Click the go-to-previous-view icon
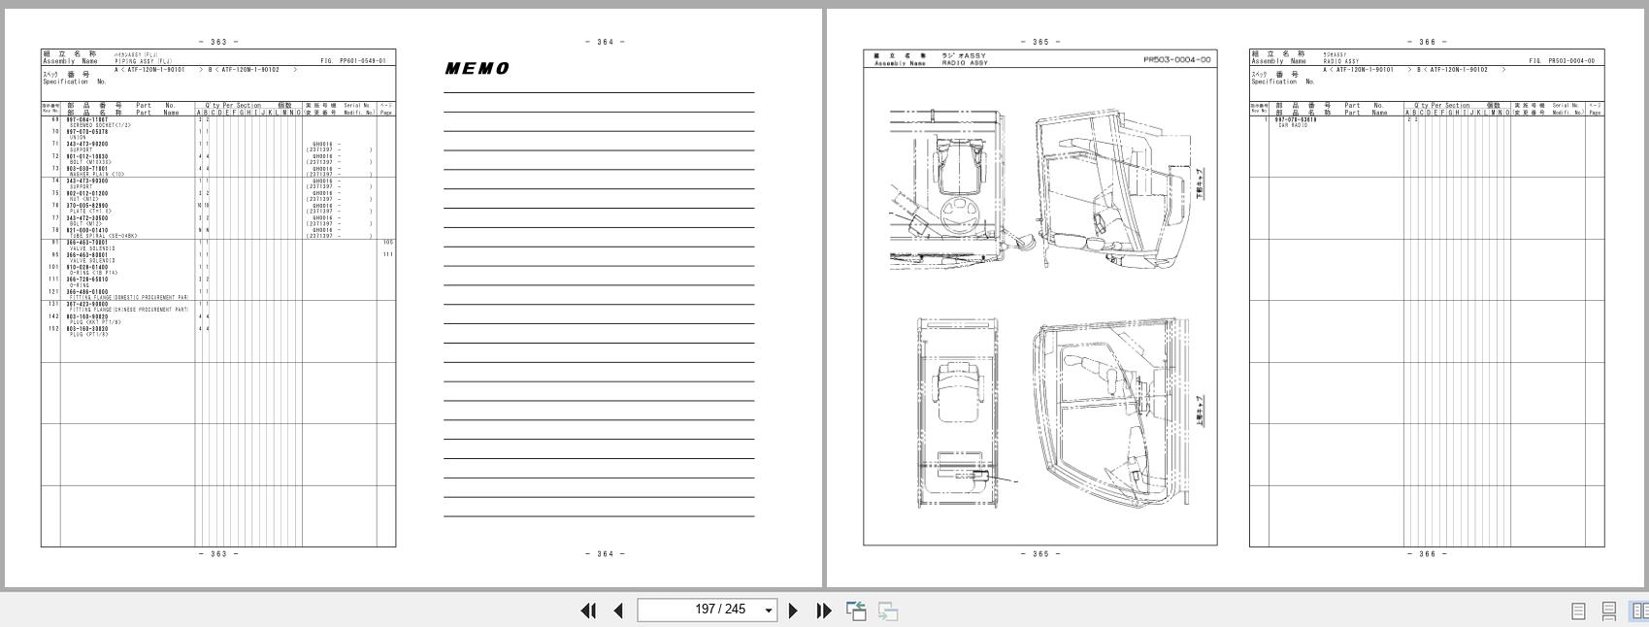Image resolution: width=1649 pixels, height=627 pixels. pos(856,610)
